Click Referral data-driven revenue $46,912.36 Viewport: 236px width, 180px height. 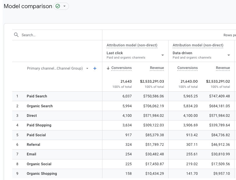tap(221, 144)
